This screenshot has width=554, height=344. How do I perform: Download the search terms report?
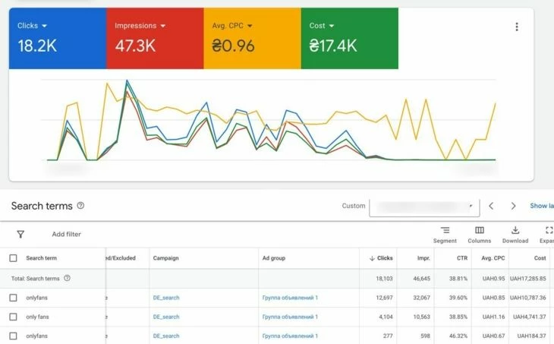[x=515, y=235]
